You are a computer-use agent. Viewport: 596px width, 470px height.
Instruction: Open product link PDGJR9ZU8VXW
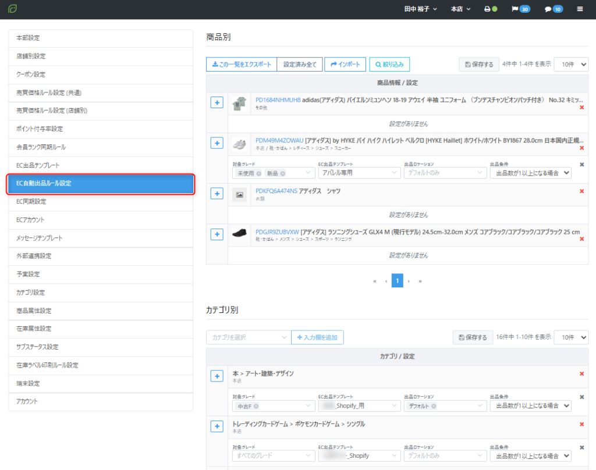pyautogui.click(x=276, y=232)
